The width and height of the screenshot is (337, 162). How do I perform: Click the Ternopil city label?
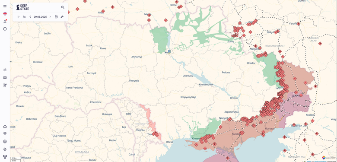click(92, 73)
